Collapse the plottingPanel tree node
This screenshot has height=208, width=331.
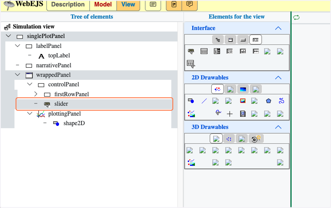[x=30, y=114]
